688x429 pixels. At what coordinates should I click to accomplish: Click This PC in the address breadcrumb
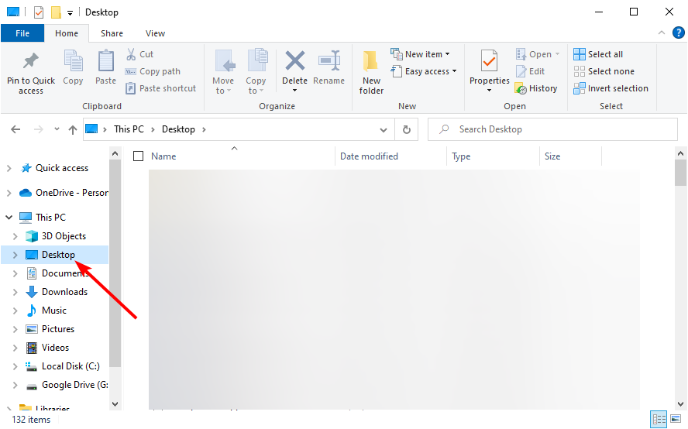[129, 129]
